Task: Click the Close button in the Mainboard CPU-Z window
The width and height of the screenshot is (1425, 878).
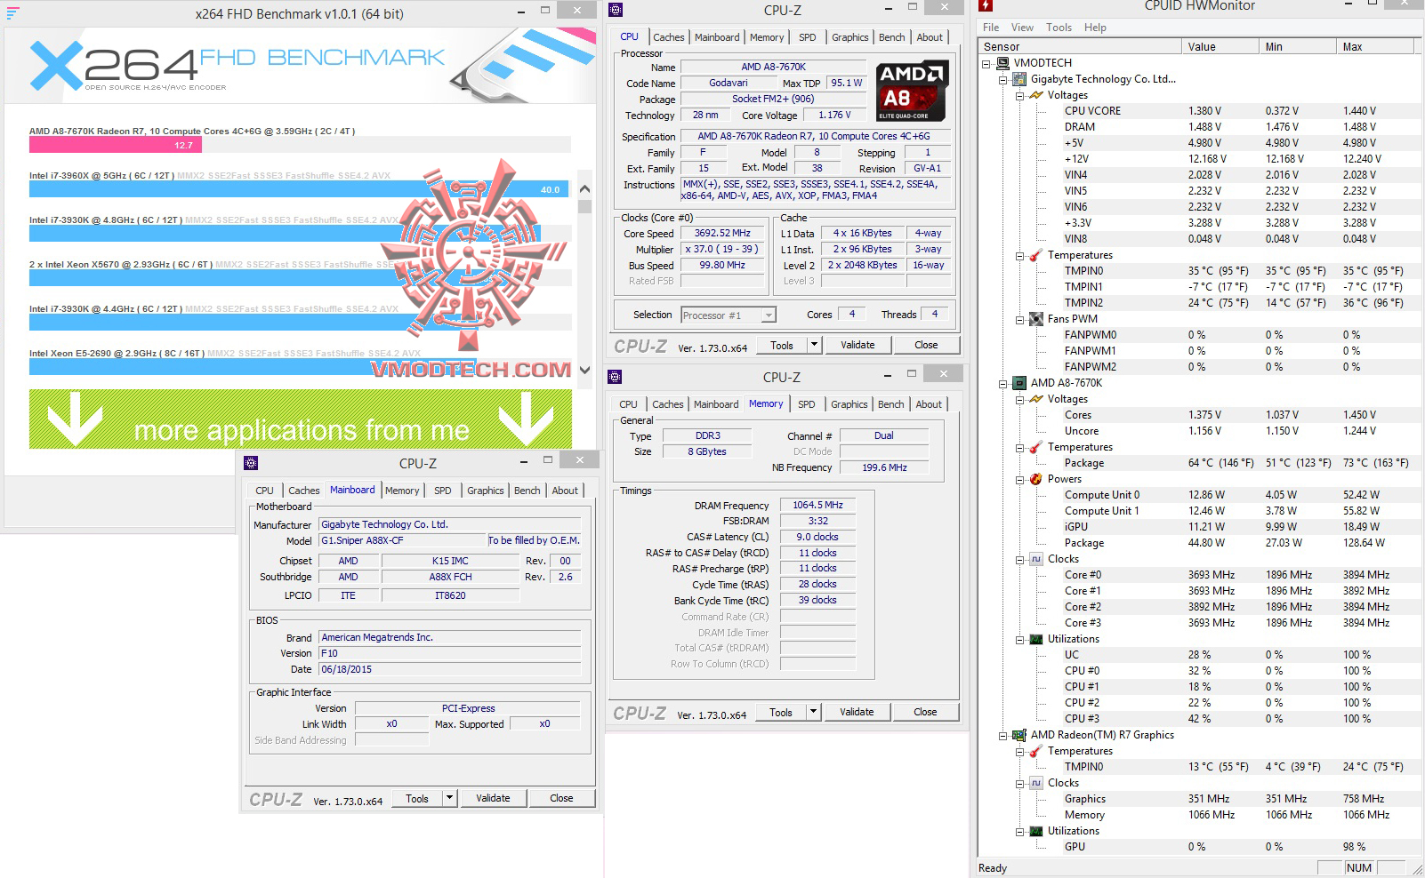Action: click(561, 798)
